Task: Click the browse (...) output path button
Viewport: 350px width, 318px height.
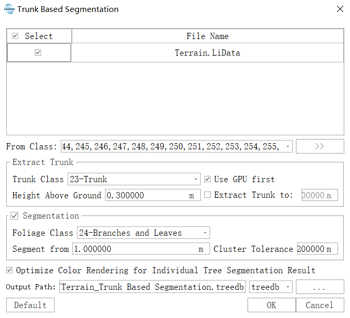Action: (320, 287)
